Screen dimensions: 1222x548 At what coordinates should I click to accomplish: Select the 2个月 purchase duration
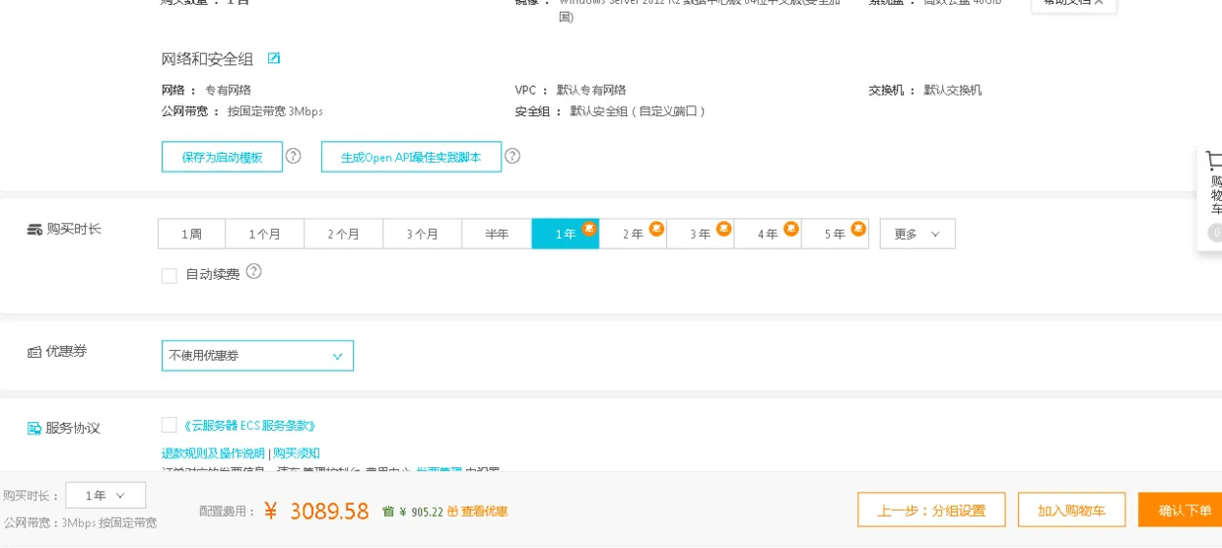click(343, 234)
